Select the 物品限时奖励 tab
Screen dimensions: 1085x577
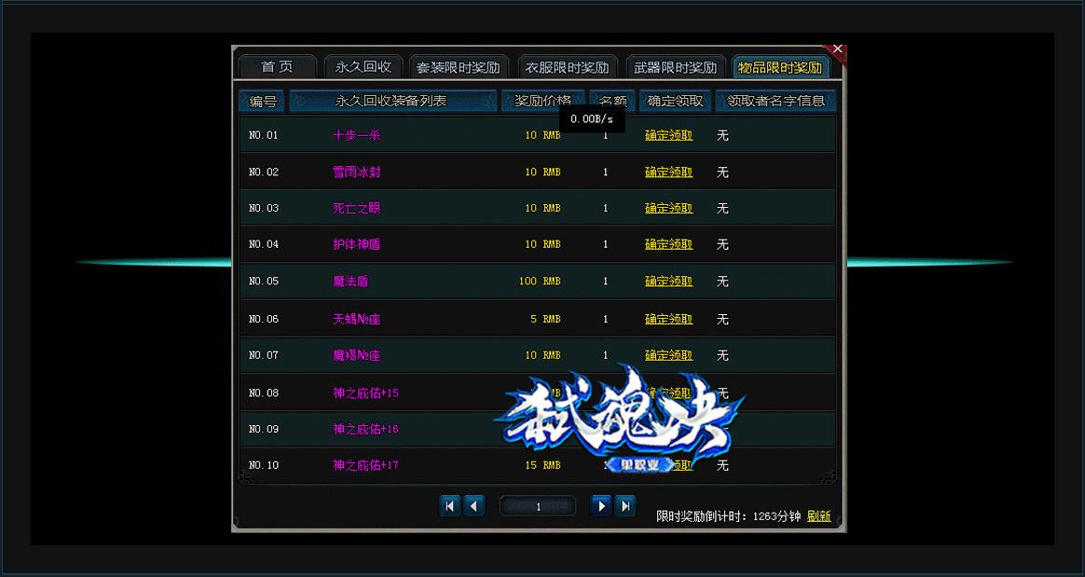point(780,67)
